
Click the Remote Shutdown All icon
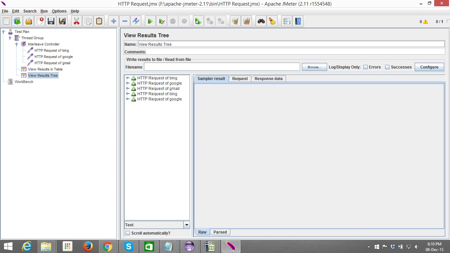pos(221,21)
